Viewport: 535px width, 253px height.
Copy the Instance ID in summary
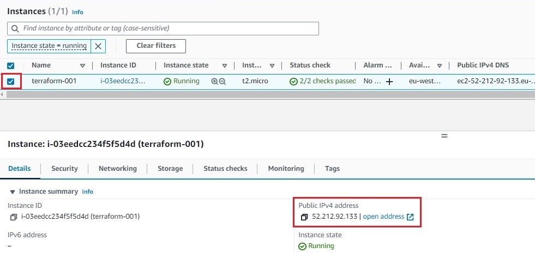(13, 217)
